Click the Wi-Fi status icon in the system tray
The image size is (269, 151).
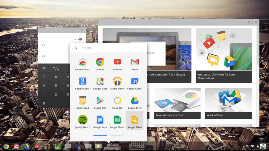[252, 146]
